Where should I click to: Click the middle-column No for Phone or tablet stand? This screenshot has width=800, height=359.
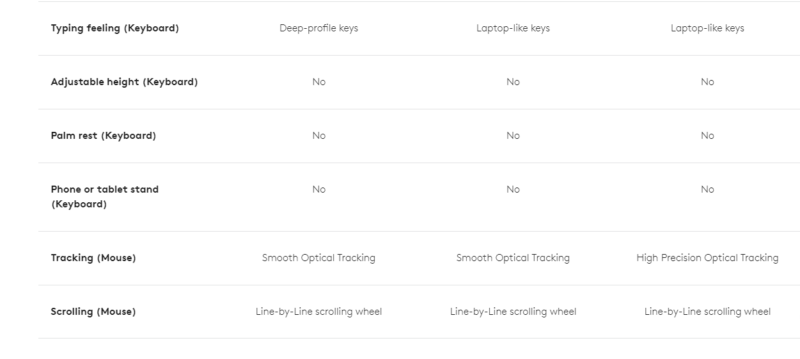point(513,189)
